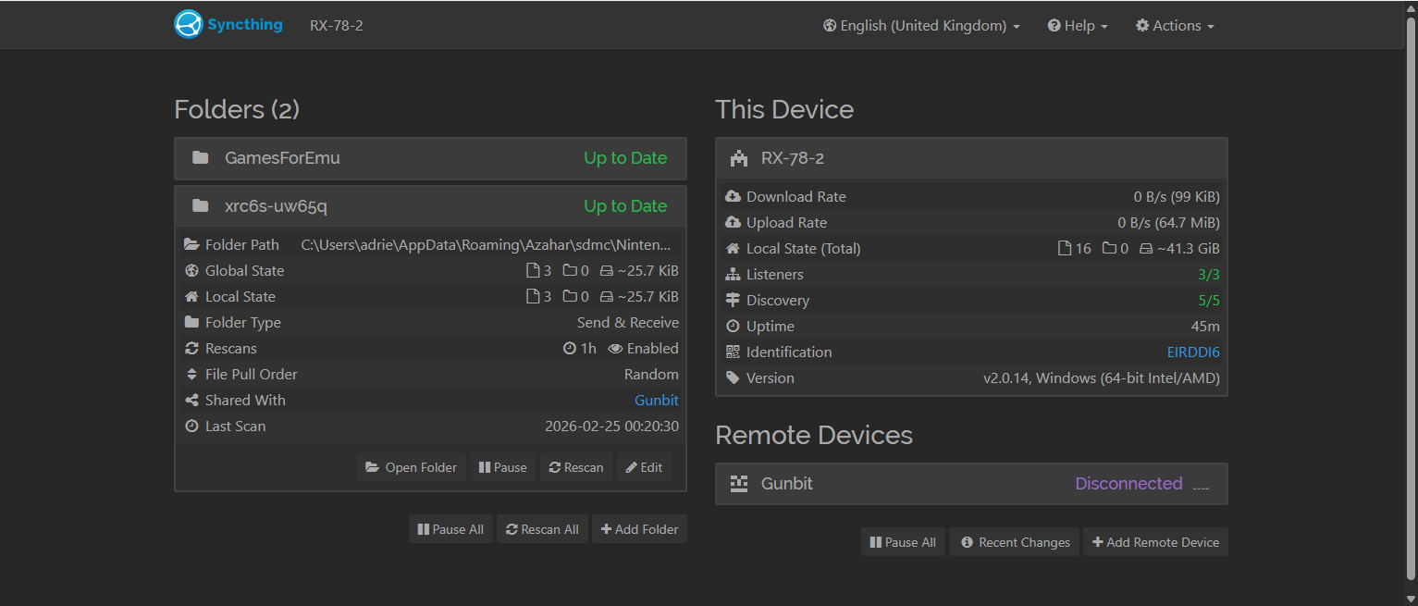Open the Actions menu
1418x606 pixels.
click(1175, 26)
